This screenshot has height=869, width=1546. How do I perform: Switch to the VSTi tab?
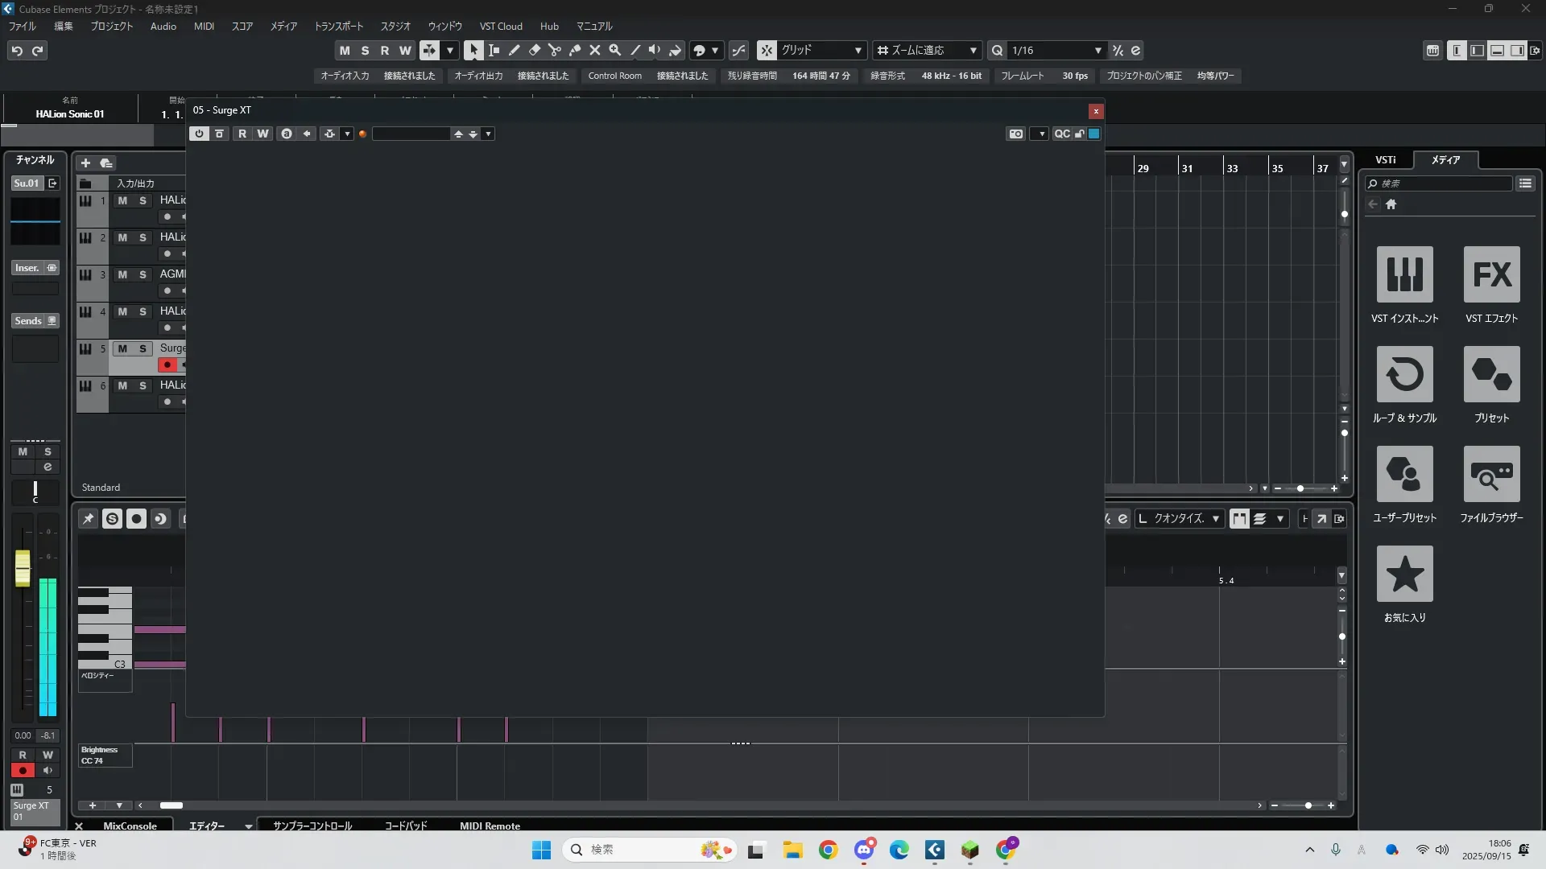pyautogui.click(x=1385, y=159)
